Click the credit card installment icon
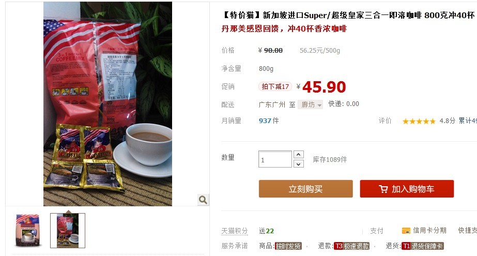 click(406, 231)
